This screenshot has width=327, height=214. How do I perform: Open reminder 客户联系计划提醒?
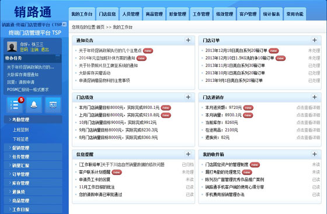coord(95,172)
